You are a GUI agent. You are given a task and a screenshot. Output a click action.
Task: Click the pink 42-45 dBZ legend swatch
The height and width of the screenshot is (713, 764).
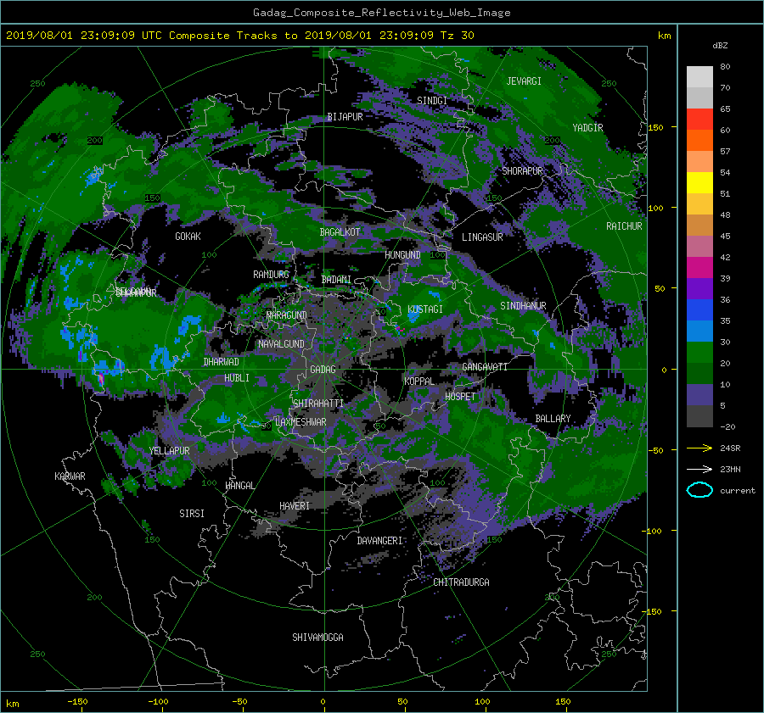coord(699,247)
